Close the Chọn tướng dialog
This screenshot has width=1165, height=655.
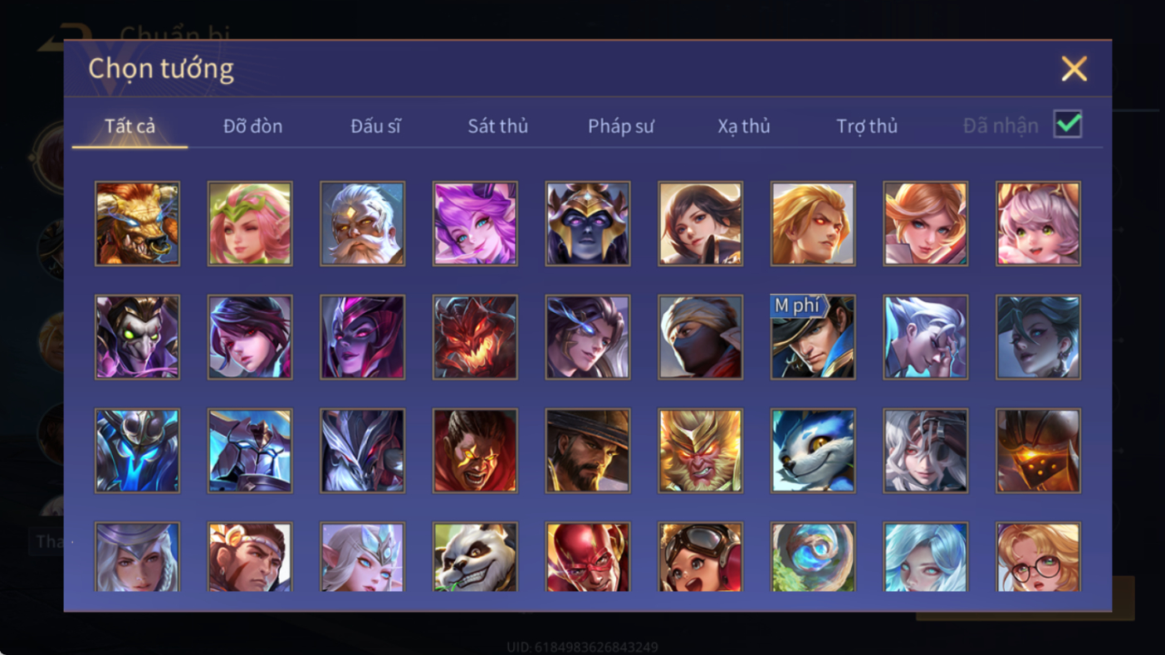1074,69
